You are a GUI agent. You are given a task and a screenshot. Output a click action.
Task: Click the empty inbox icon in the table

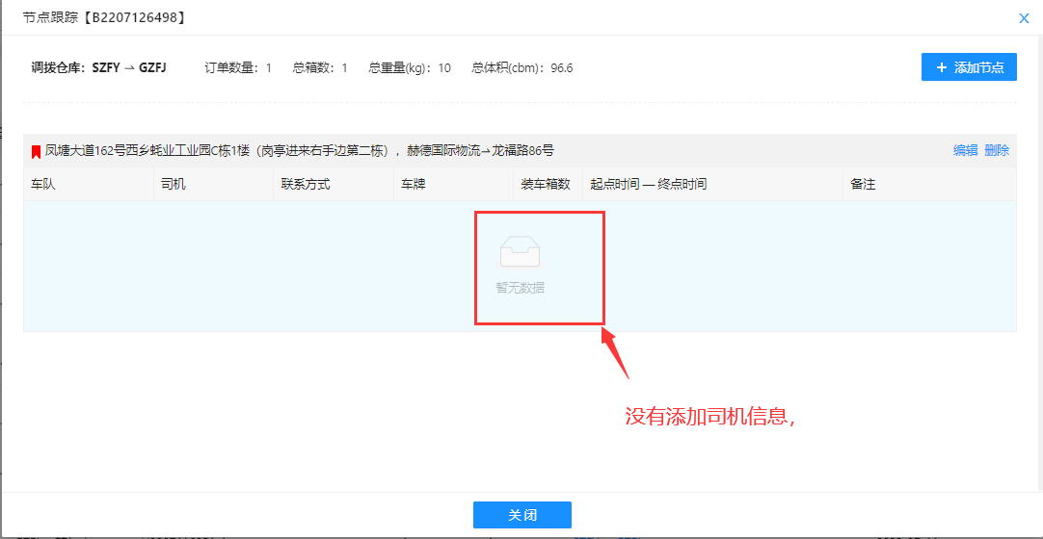click(x=520, y=252)
